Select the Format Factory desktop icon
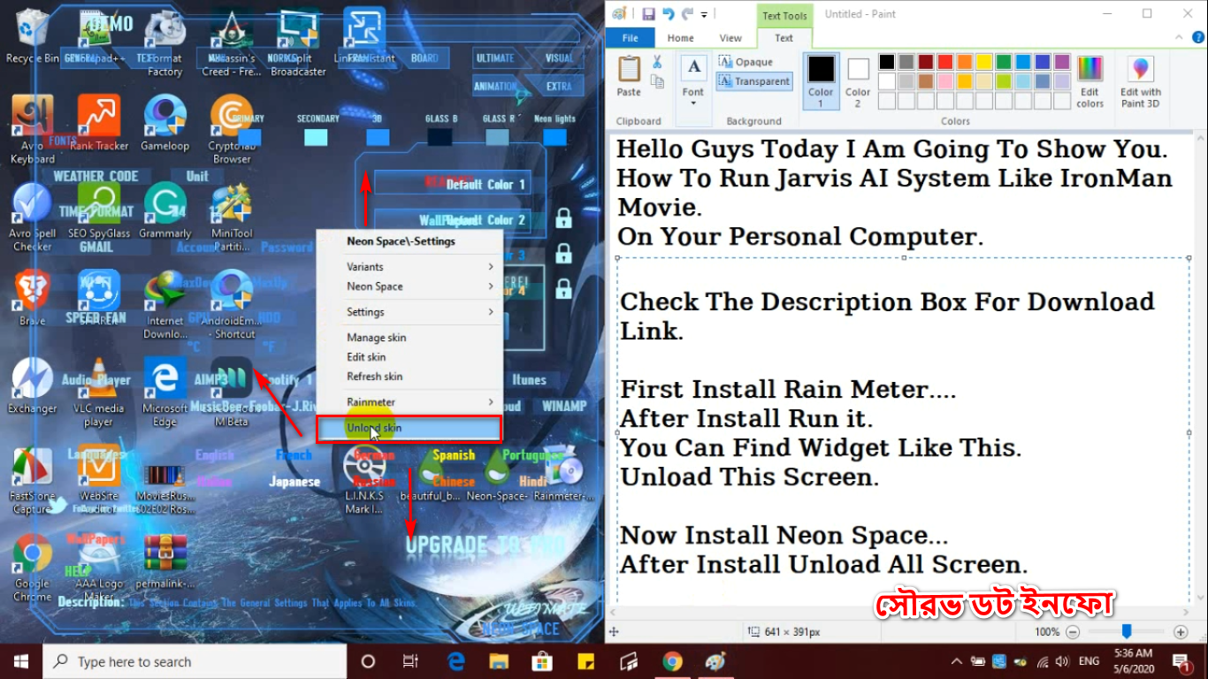Screen dimensions: 1208x679 (x=164, y=42)
